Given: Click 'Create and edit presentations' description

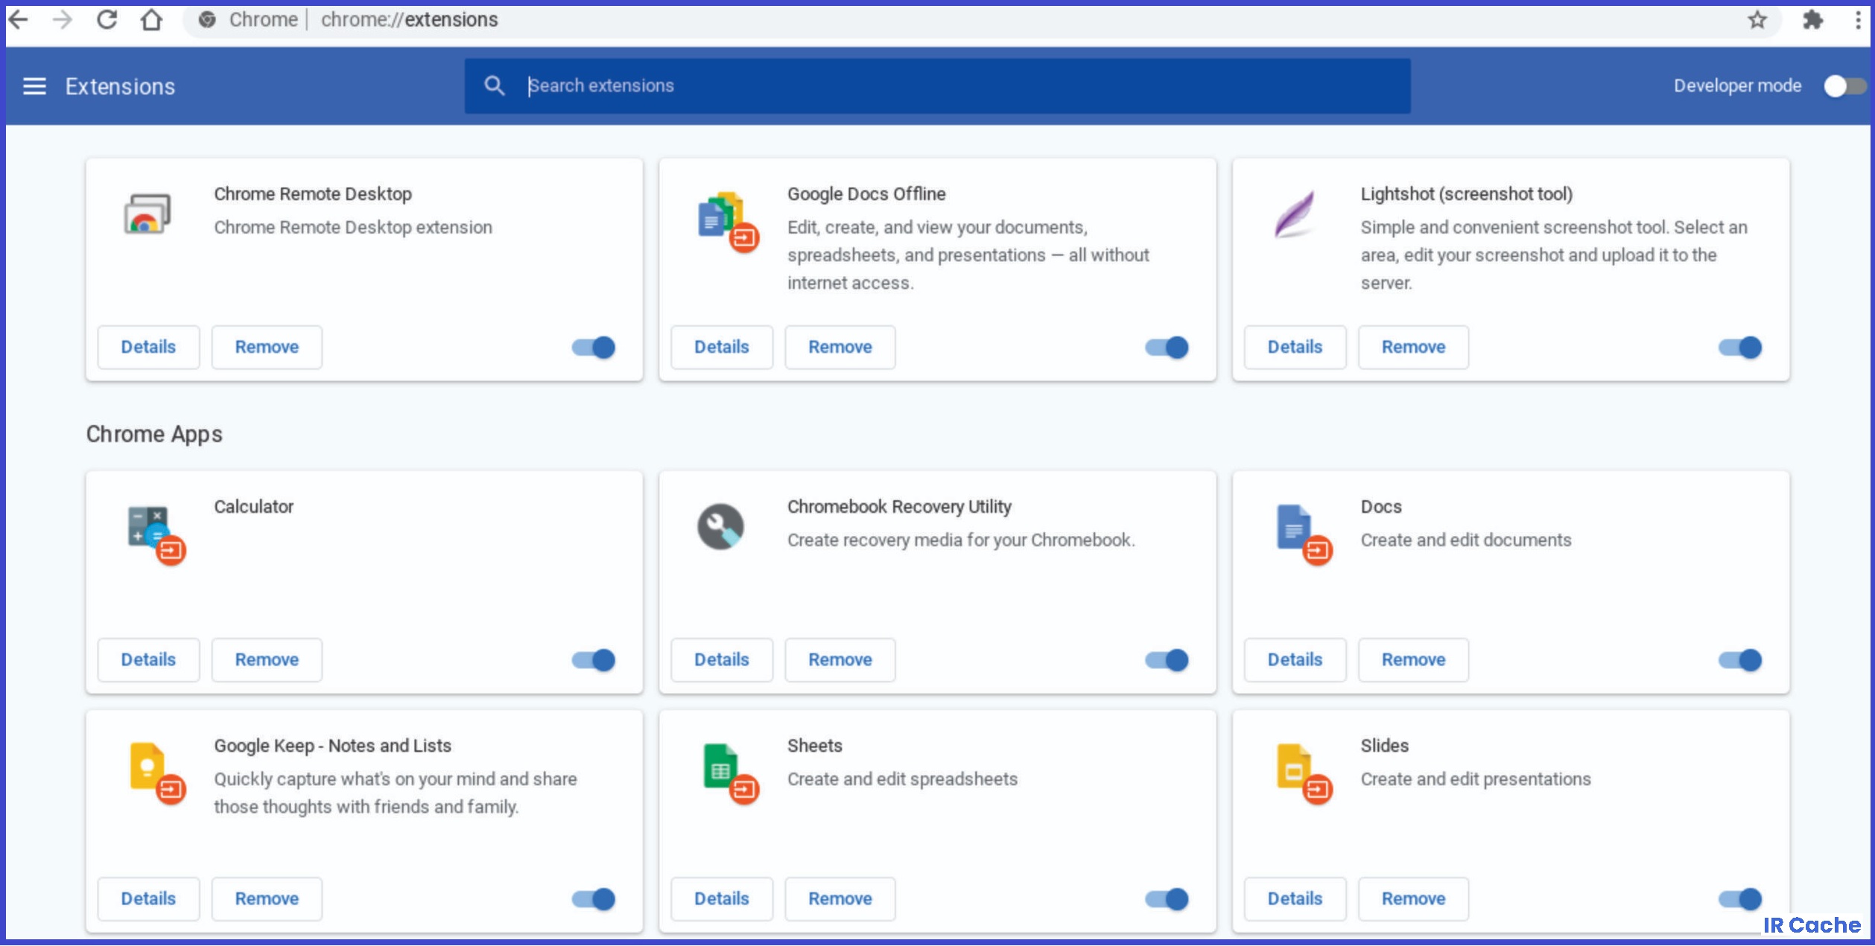Looking at the screenshot, I should 1476,779.
